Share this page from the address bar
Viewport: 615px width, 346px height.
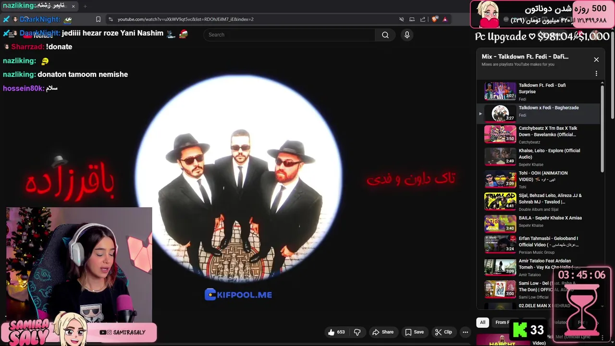pyautogui.click(x=423, y=19)
